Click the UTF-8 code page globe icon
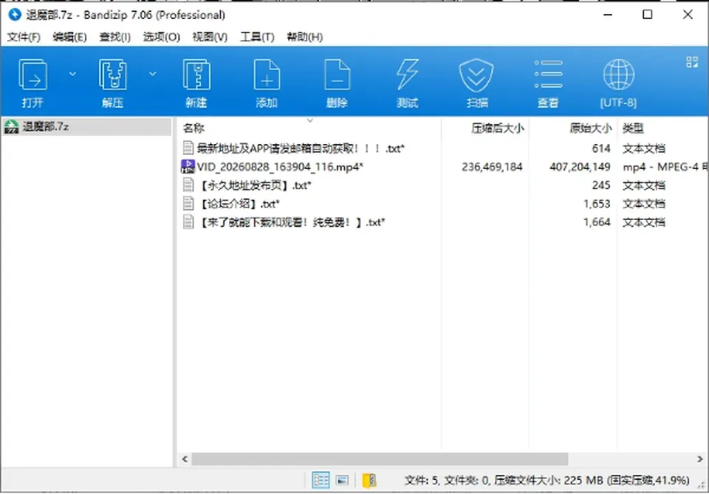 [x=619, y=75]
